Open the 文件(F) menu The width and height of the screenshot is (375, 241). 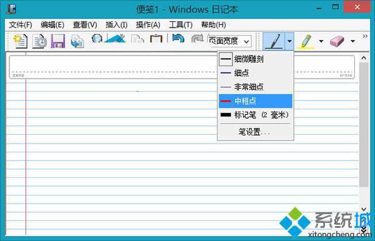(21, 25)
